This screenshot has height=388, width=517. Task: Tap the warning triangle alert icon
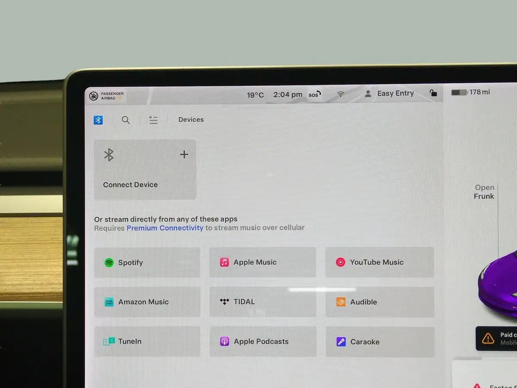pyautogui.click(x=488, y=338)
